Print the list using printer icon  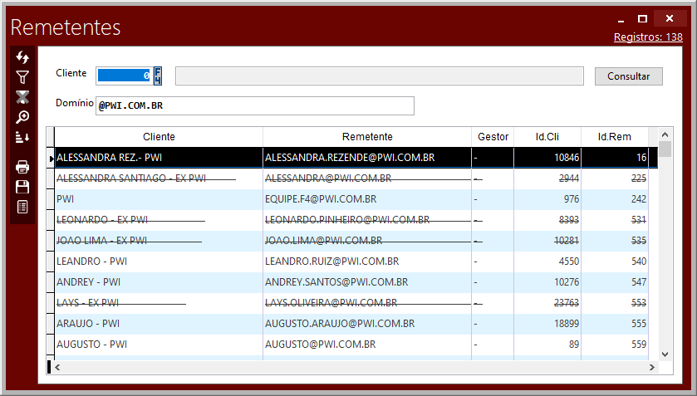pos(22,167)
